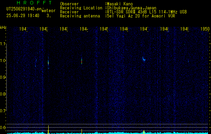Click the 1946 time axis label
This screenshot has height=134, width=211.
click(x=124, y=29)
